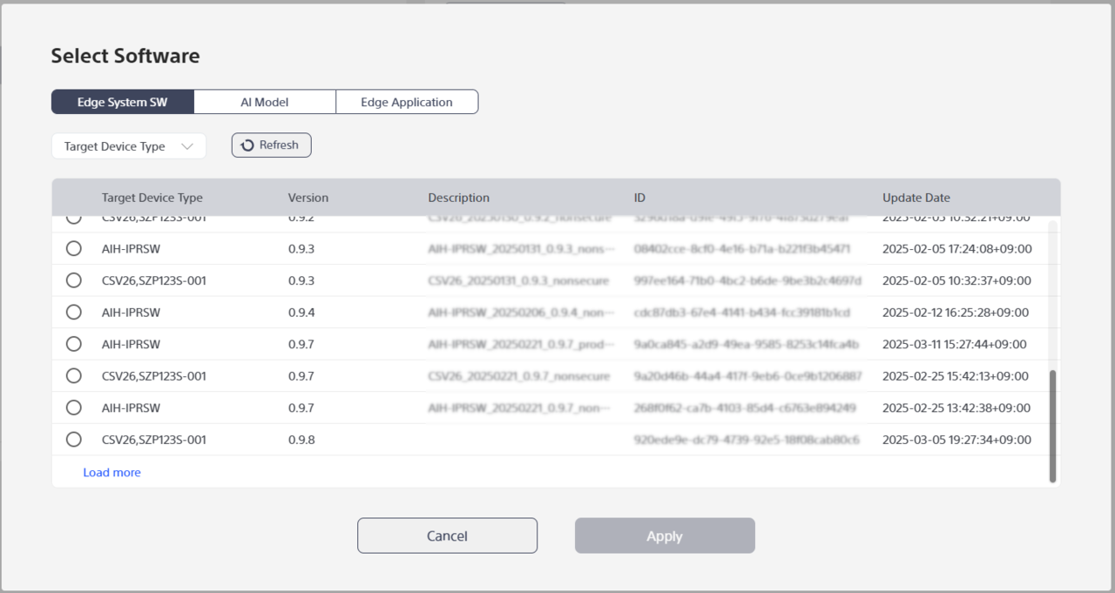
Task: Click version cell 0.9.8
Action: coord(301,440)
